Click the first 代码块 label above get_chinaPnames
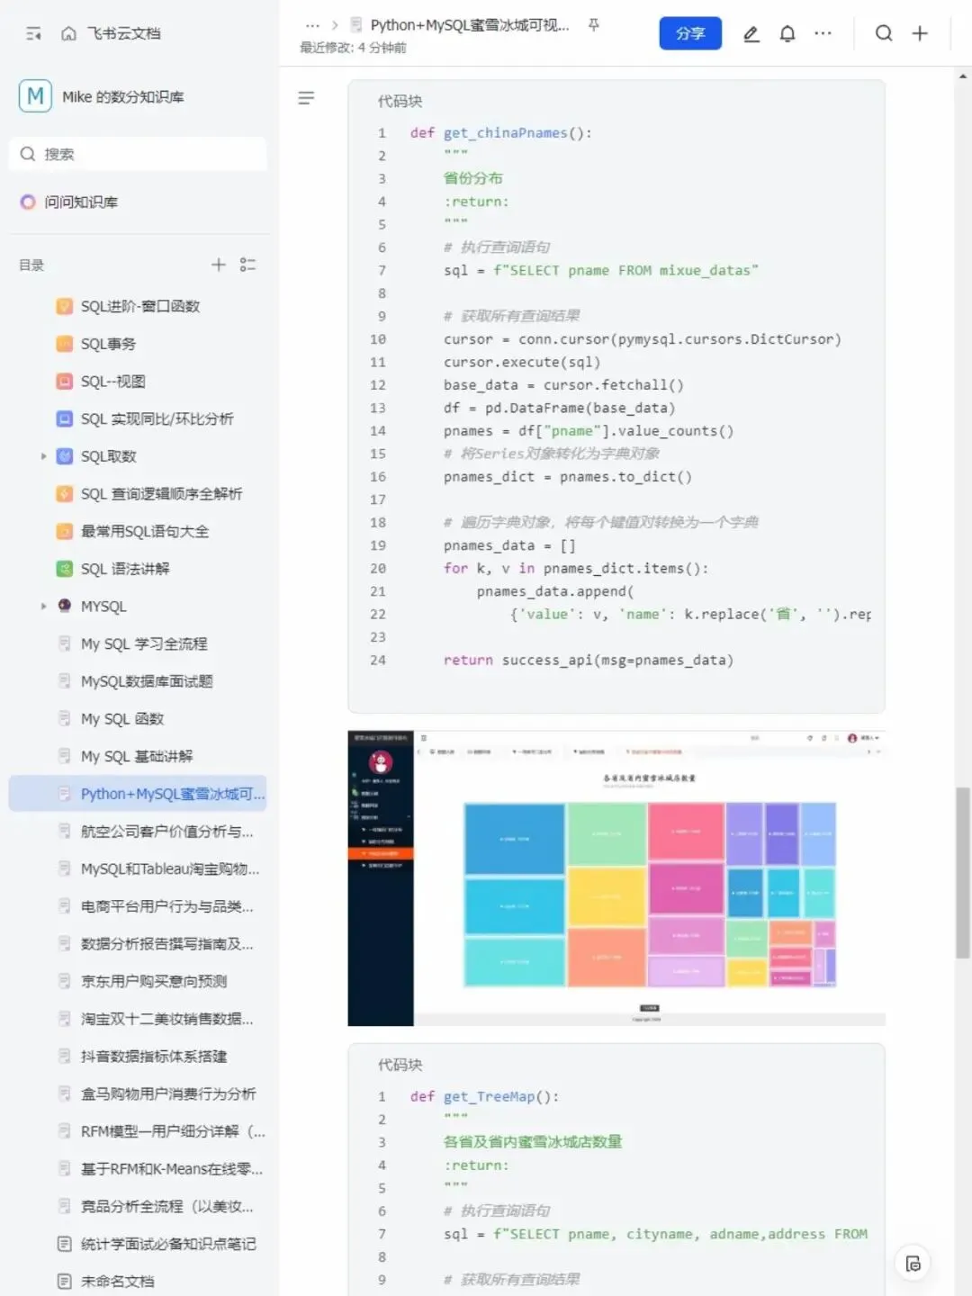The height and width of the screenshot is (1296, 972). (400, 101)
